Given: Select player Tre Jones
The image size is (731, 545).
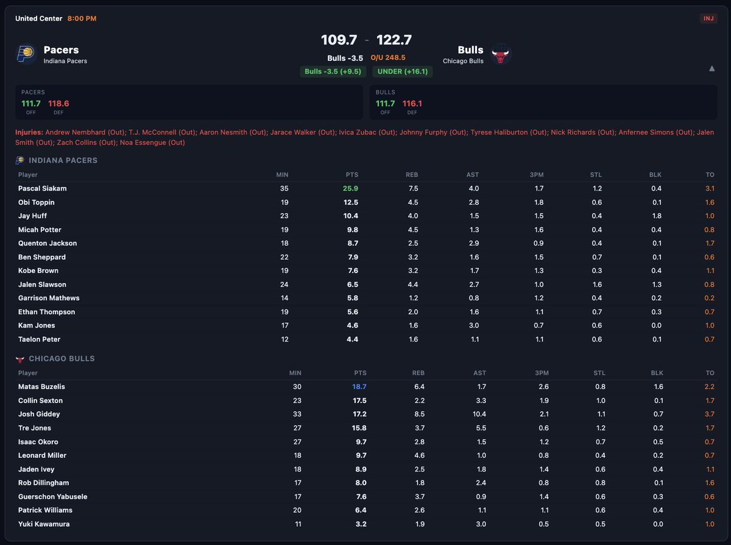Looking at the screenshot, I should tap(35, 428).
